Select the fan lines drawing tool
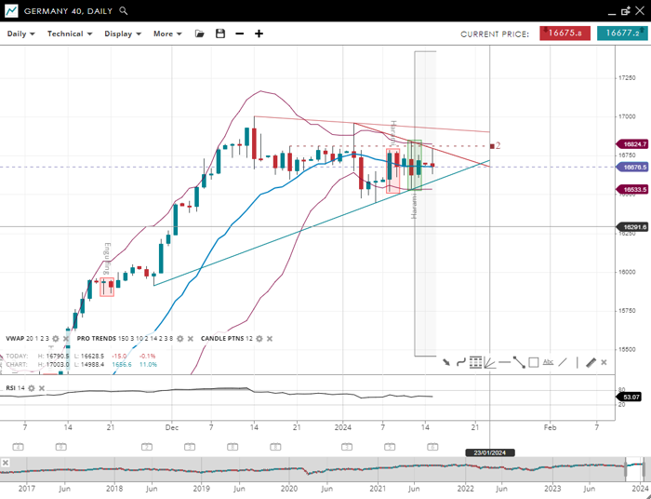This screenshot has height=499, width=651. [x=490, y=362]
